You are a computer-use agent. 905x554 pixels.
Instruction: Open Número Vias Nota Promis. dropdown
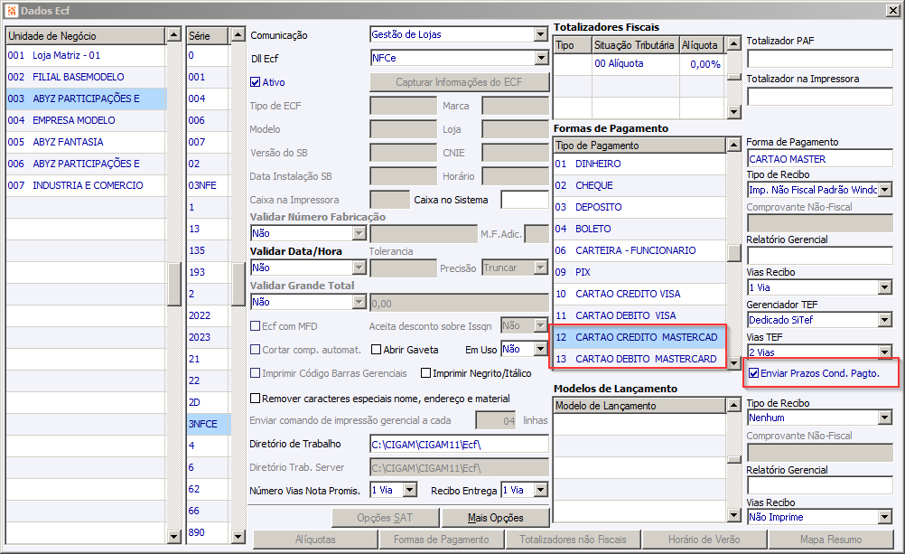click(410, 490)
